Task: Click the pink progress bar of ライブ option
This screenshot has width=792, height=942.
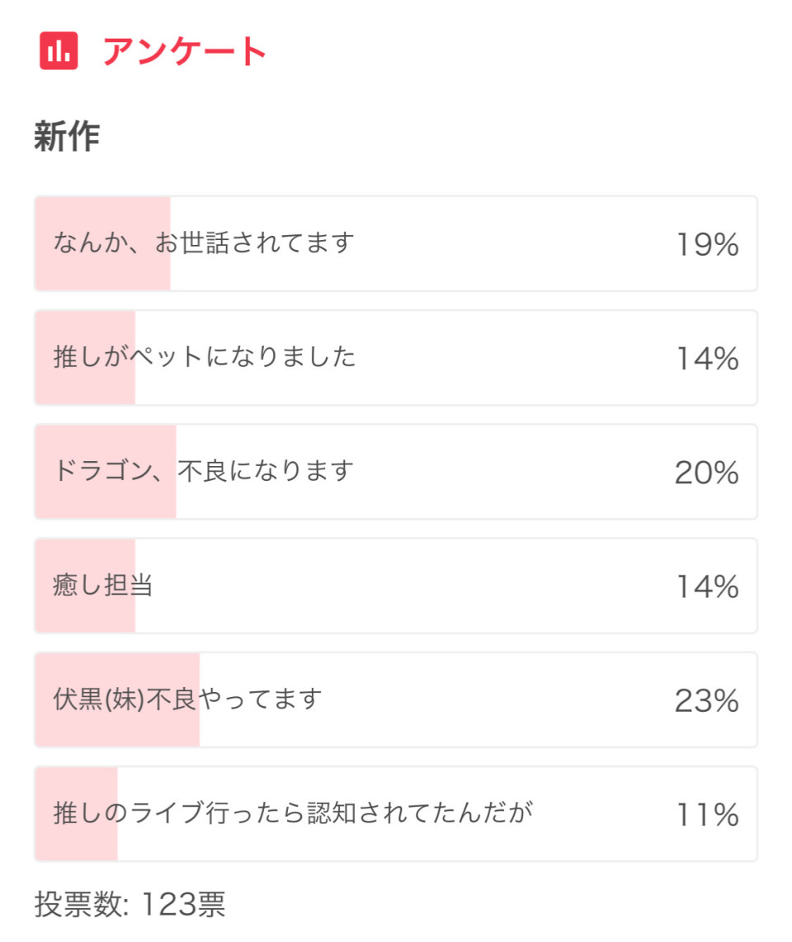Action: click(77, 814)
